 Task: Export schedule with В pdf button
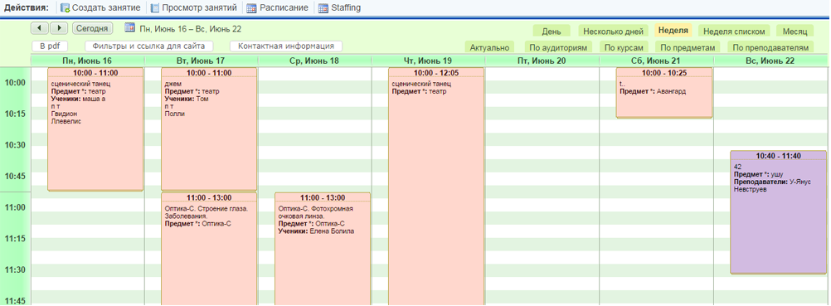pos(50,46)
